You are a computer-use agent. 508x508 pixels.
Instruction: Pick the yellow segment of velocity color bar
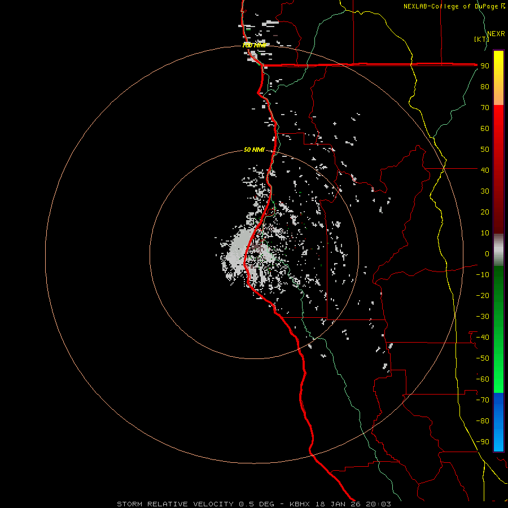498,78
